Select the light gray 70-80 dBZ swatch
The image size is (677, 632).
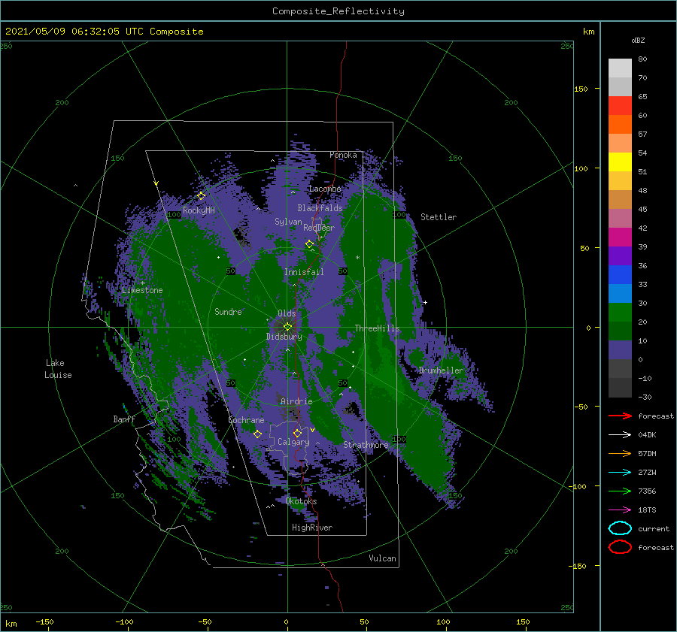pyautogui.click(x=620, y=68)
